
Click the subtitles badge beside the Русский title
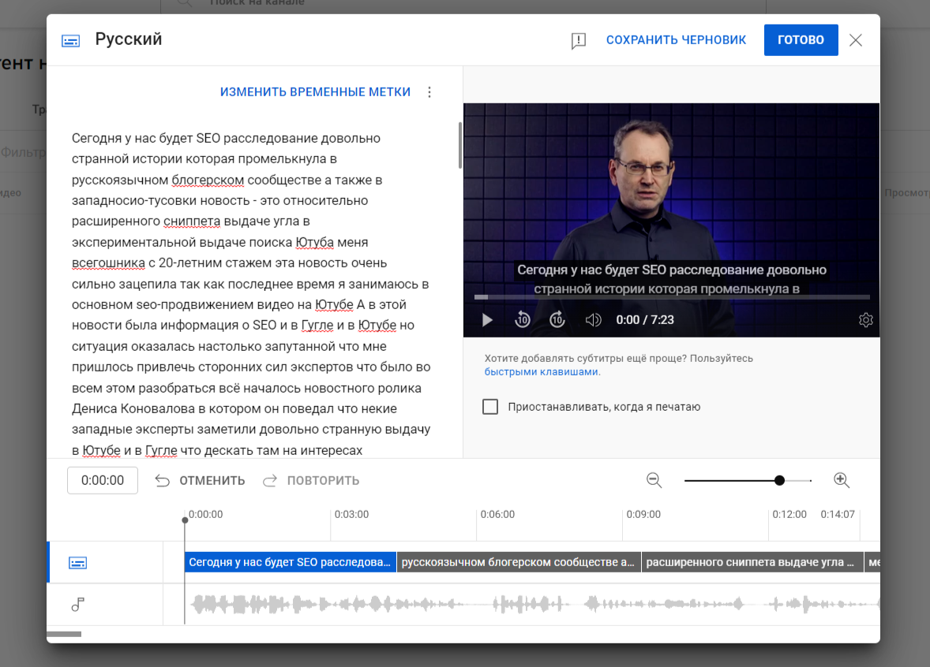(70, 39)
